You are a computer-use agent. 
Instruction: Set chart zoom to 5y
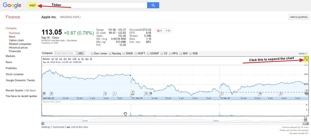point(83,59)
